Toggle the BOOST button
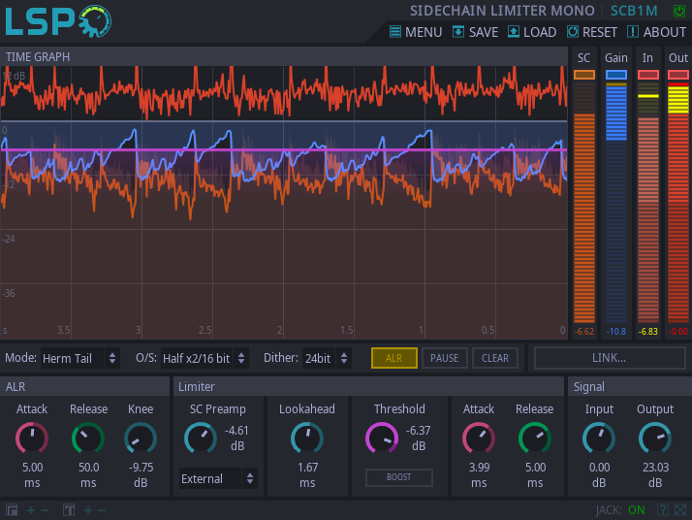 399,477
